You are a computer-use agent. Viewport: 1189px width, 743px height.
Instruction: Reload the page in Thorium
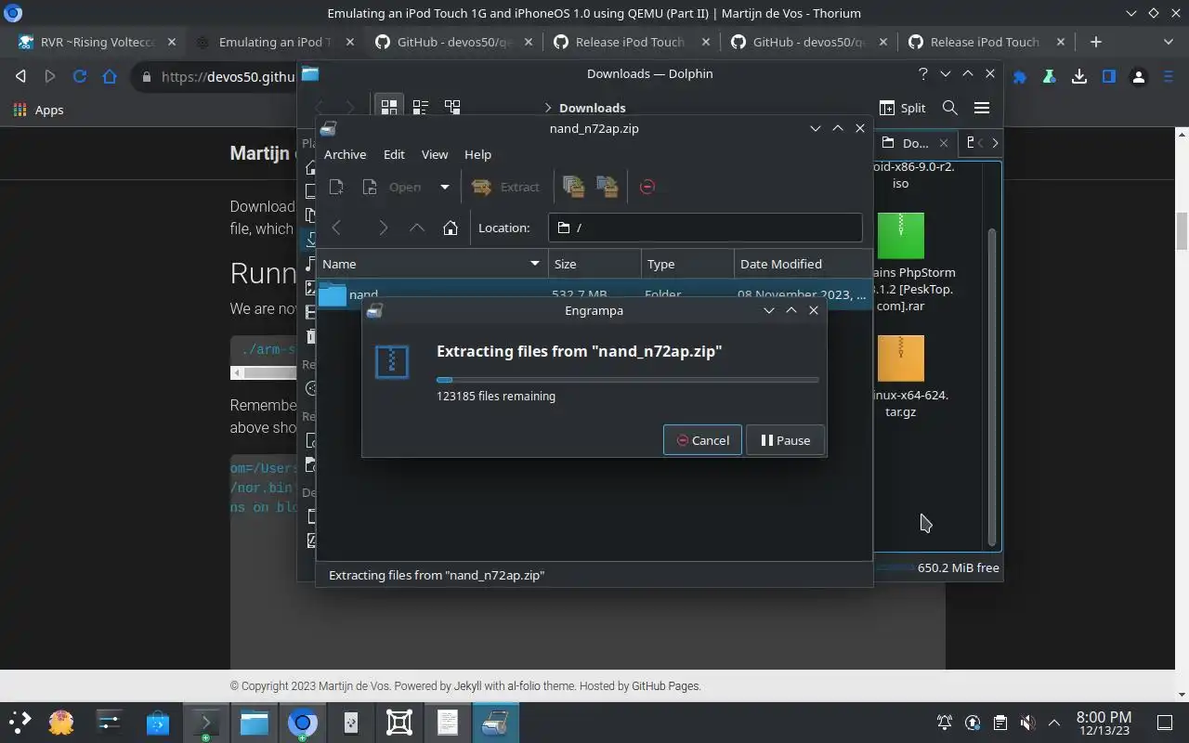pos(80,77)
